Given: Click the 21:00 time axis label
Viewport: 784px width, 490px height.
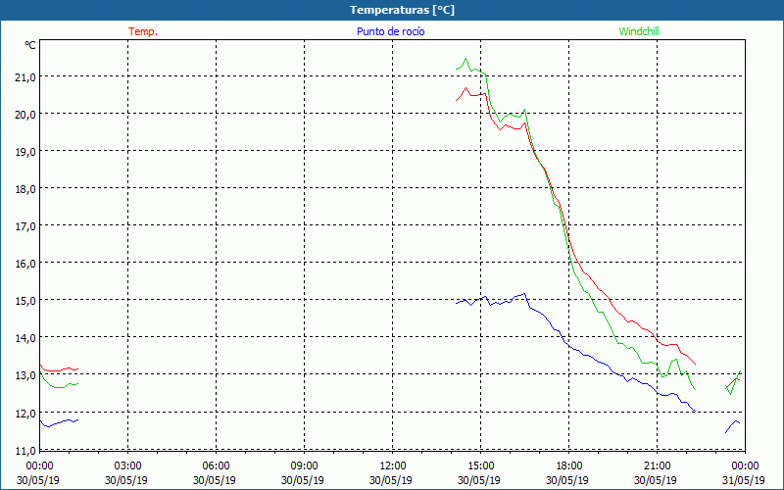Looking at the screenshot, I should (x=657, y=466).
